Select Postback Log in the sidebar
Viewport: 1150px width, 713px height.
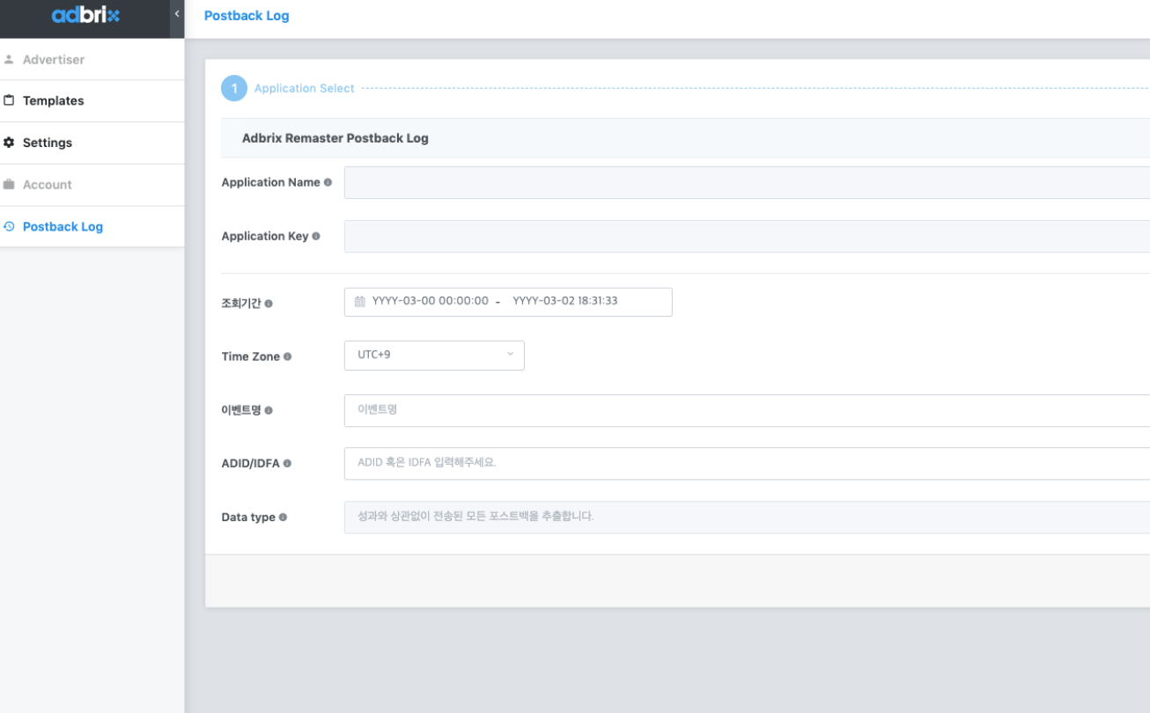click(x=92, y=226)
